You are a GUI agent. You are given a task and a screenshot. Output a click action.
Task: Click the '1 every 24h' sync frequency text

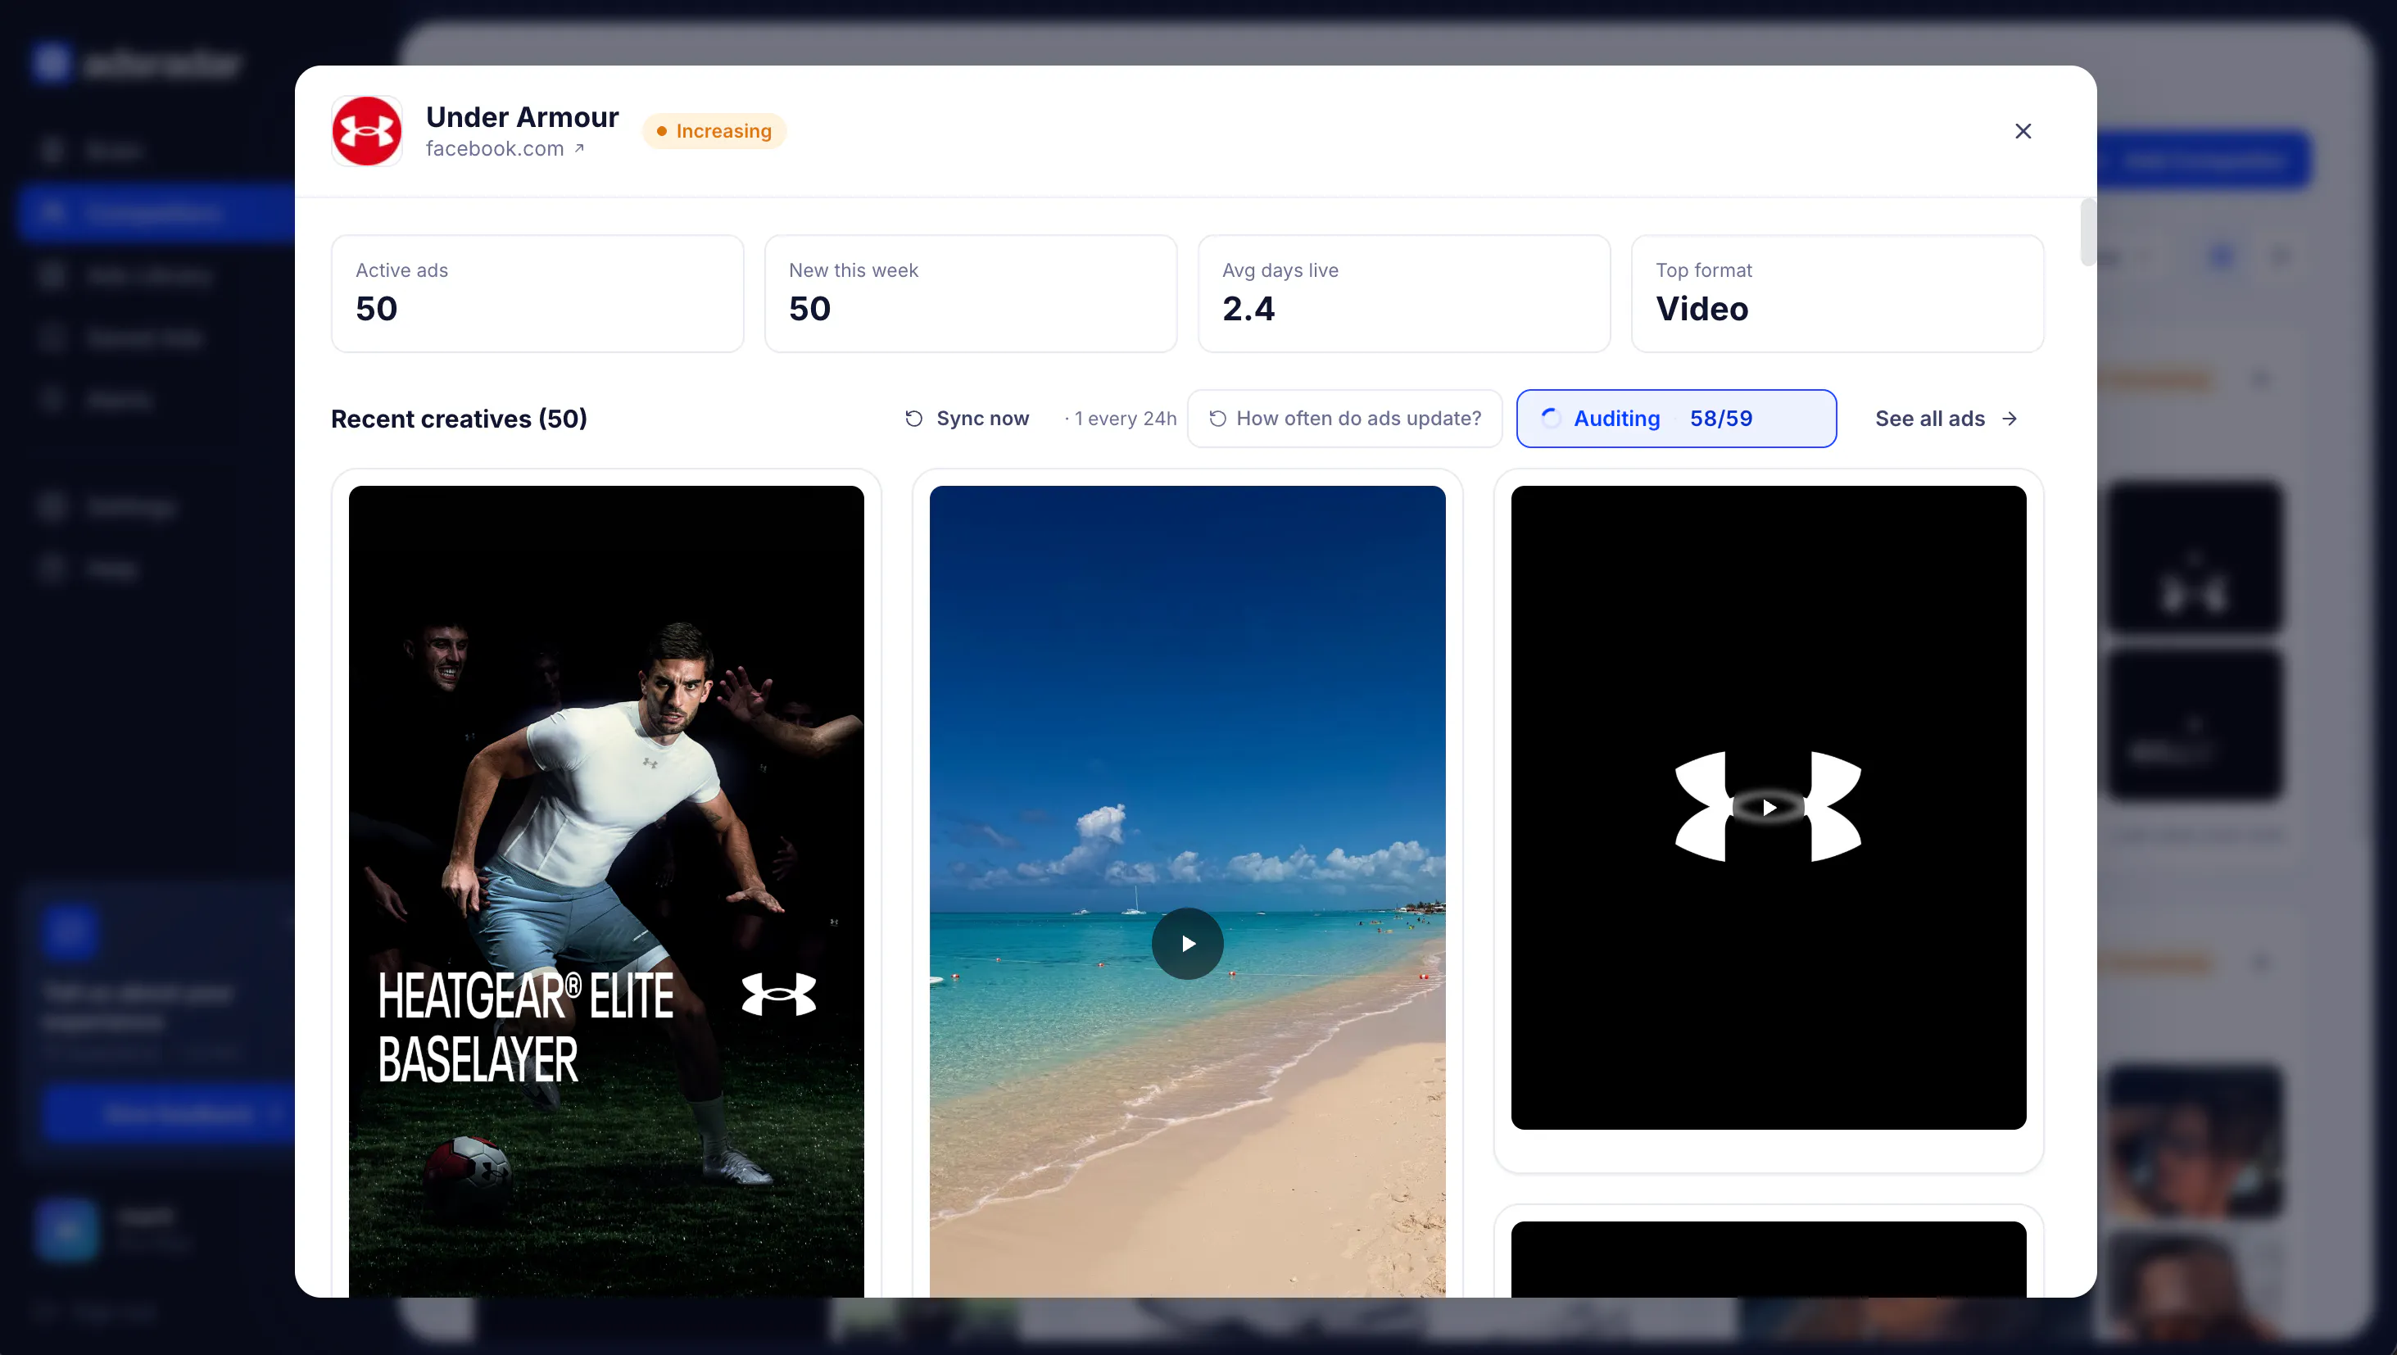tap(1121, 419)
